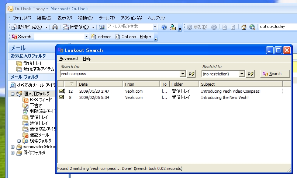Open 送信済みアイテム in favorites folders
The height and width of the screenshot is (178, 297).
tap(35, 69)
